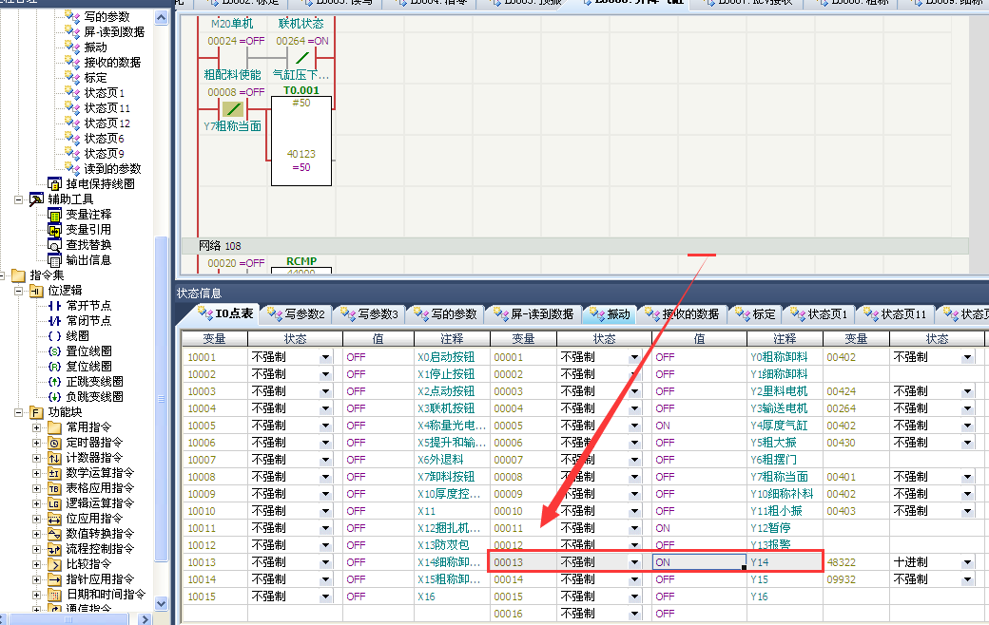Click the 位应用指令 icon
989x625 pixels.
coord(54,518)
